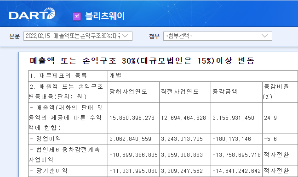
Task: Click the purple 코 KOSDAQ market badge
Action: tap(77, 16)
